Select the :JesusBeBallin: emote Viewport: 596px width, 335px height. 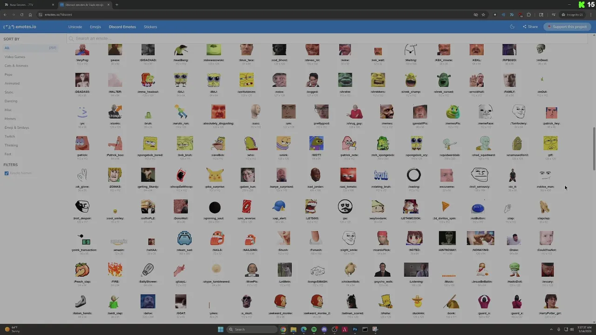(x=482, y=270)
